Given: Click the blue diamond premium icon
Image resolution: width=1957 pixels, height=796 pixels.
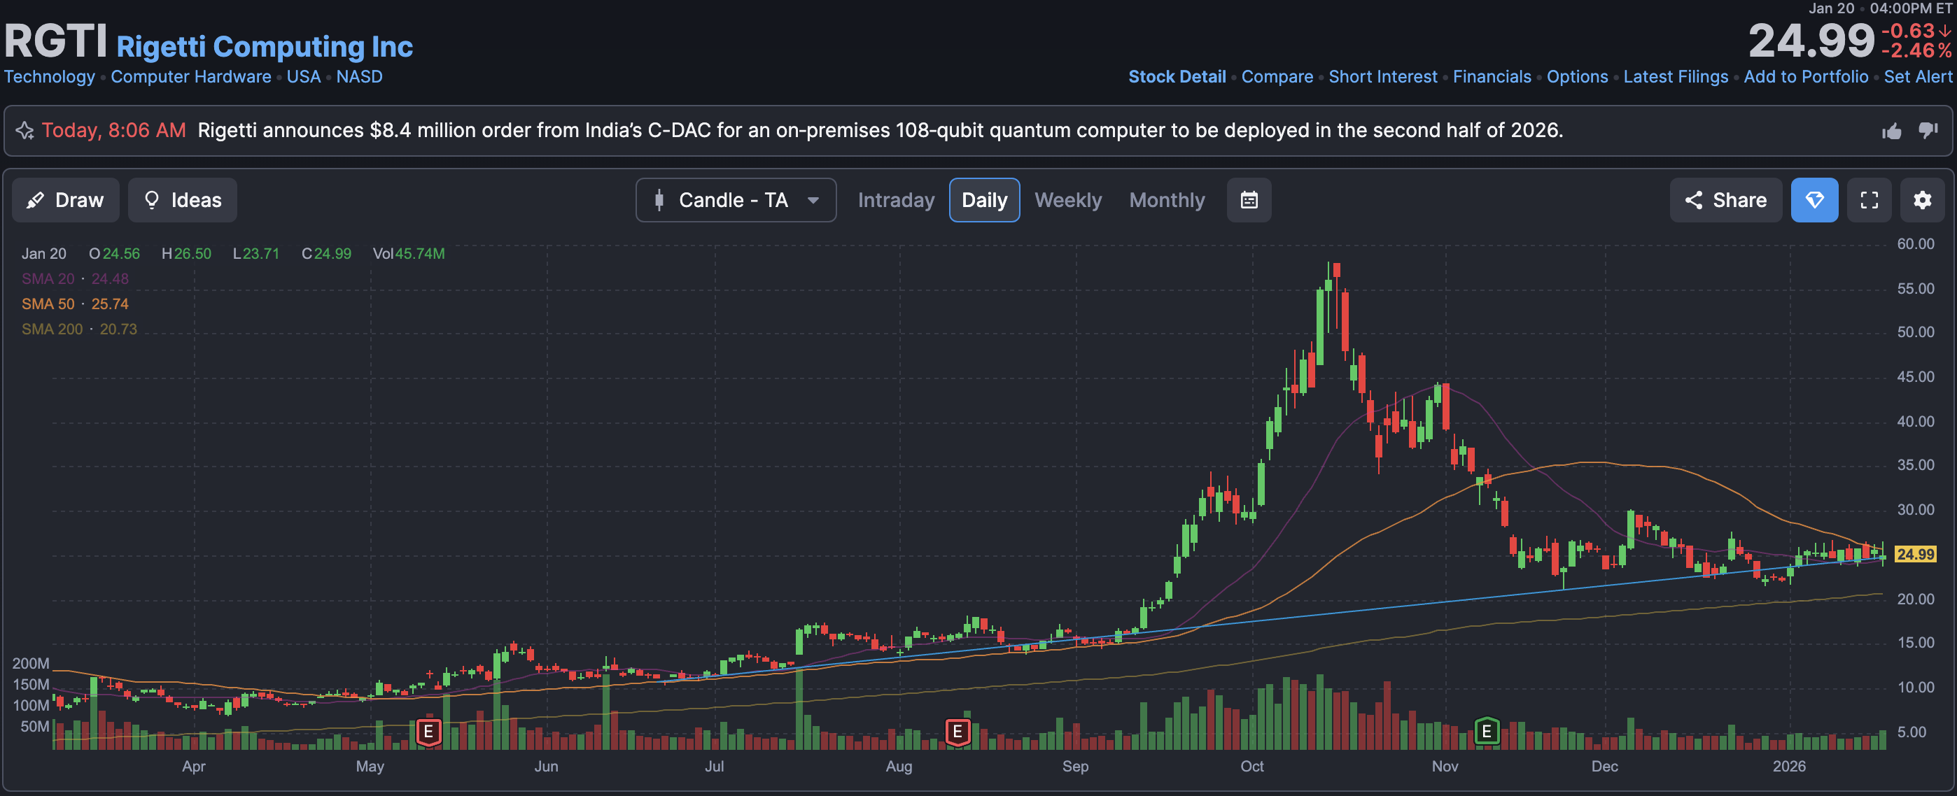Looking at the screenshot, I should point(1814,201).
